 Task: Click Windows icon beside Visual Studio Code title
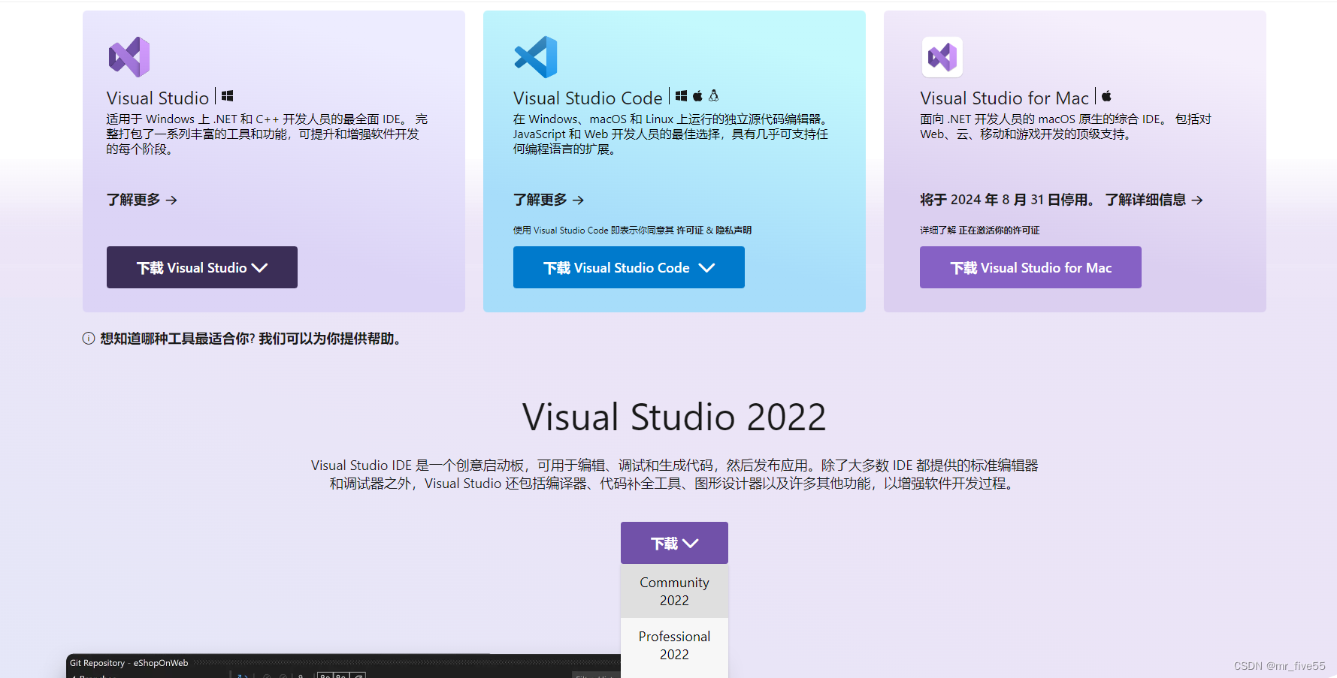click(x=681, y=96)
